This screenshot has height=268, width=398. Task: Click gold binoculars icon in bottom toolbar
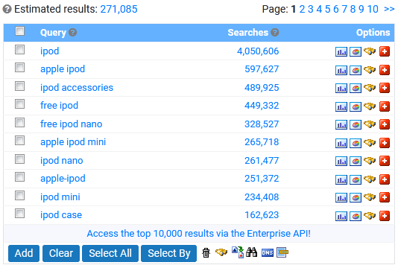coord(221,252)
